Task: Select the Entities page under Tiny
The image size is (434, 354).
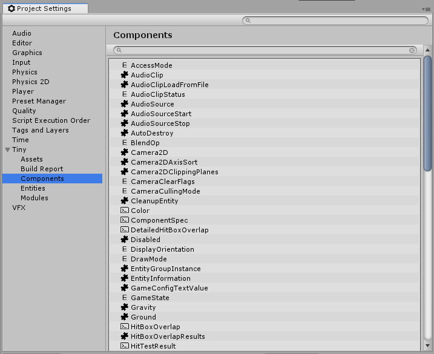Action: [33, 188]
